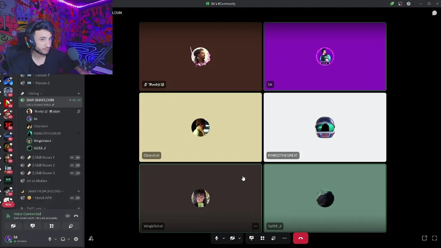Click the green leaf icon in title bar
441x248 pixels.
[x=392, y=4]
